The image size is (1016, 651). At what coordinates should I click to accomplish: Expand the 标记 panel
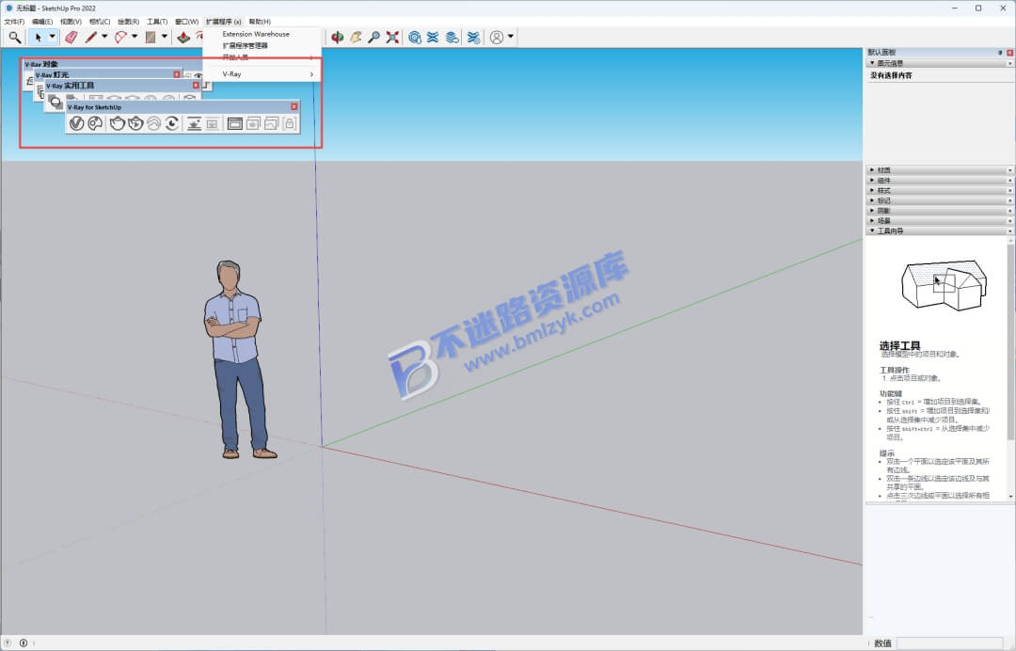[x=939, y=200]
